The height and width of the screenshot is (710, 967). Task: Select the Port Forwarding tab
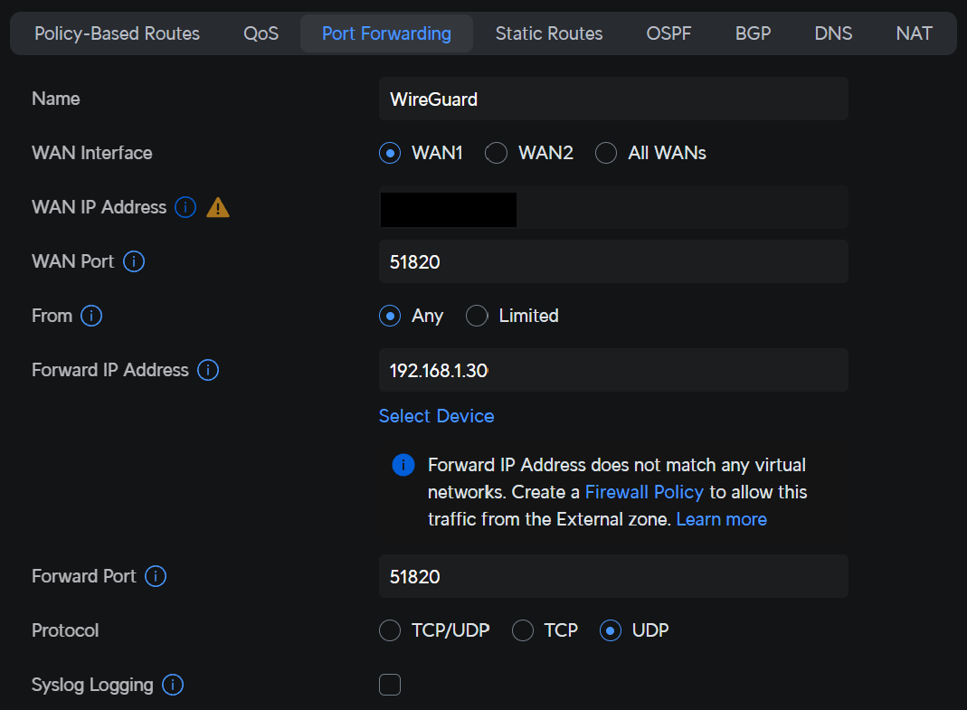pos(386,33)
